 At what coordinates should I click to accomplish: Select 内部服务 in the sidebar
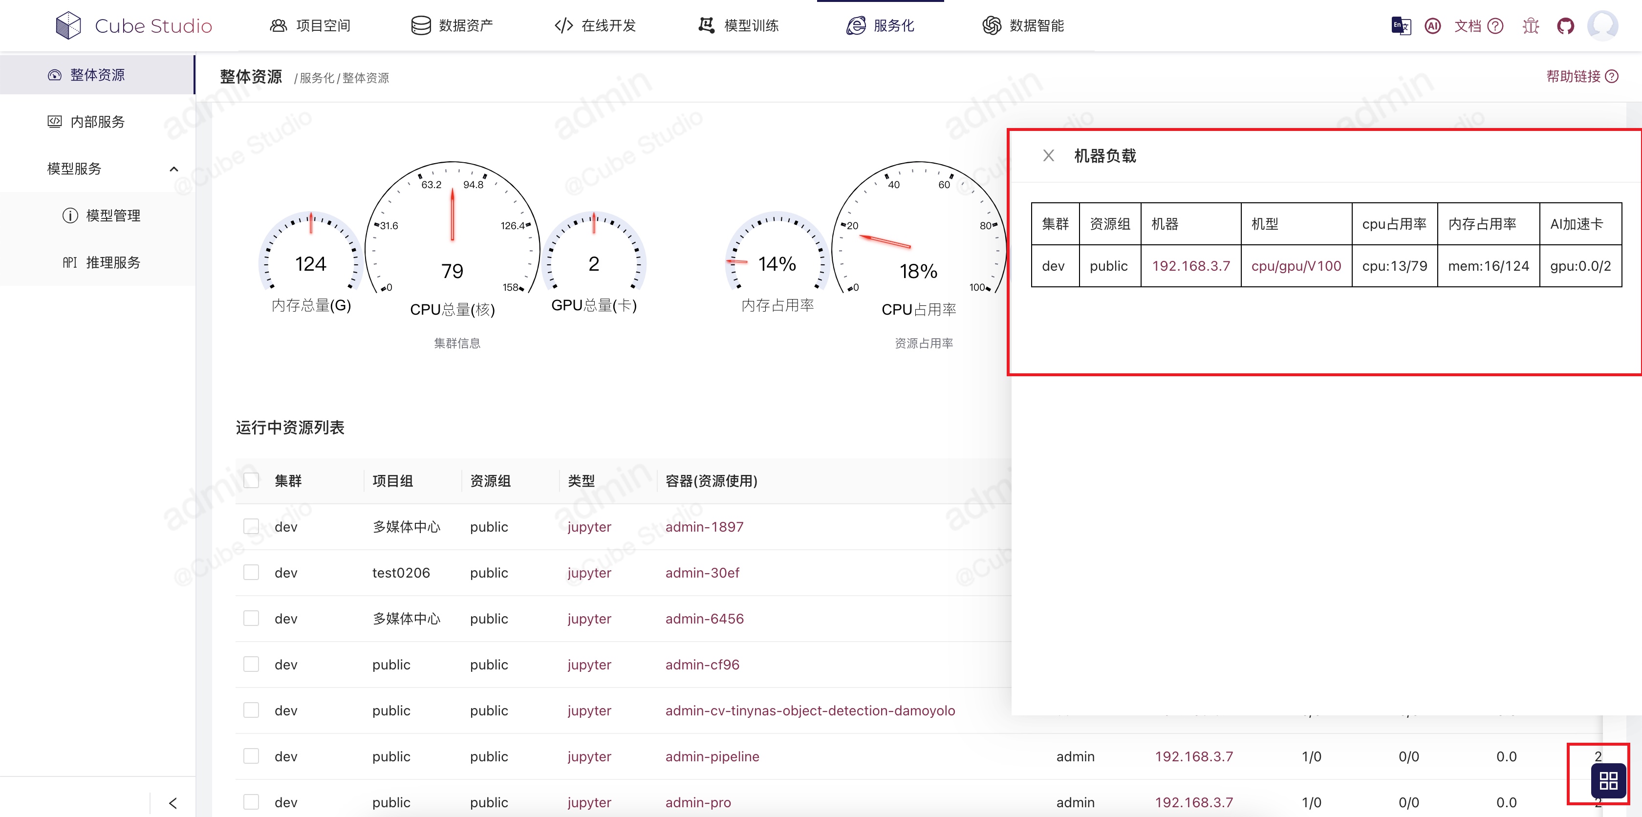pyautogui.click(x=98, y=122)
